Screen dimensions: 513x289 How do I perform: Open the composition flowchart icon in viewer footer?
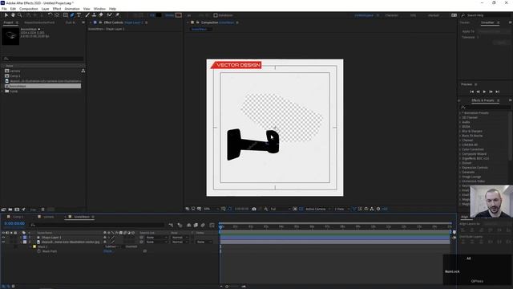[372, 209]
